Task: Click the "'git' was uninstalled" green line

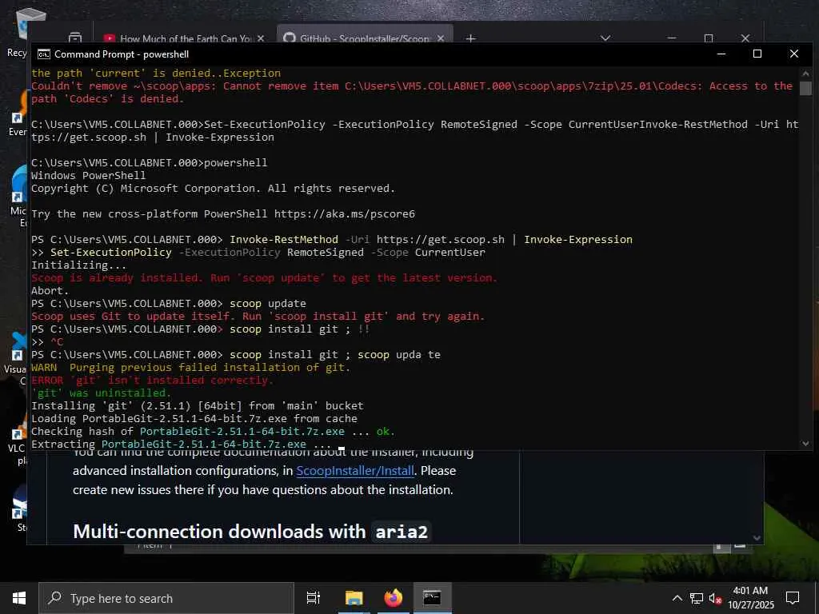Action: tap(101, 393)
